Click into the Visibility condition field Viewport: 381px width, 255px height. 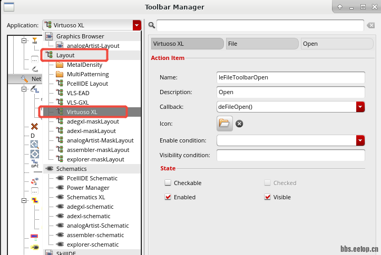pyautogui.click(x=290, y=156)
